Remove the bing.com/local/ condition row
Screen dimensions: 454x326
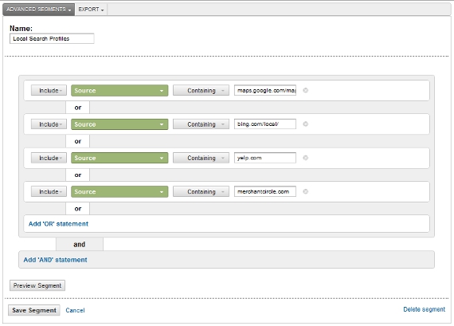(x=306, y=124)
